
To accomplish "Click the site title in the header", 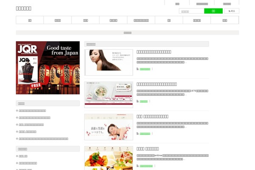I will point(23,8).
